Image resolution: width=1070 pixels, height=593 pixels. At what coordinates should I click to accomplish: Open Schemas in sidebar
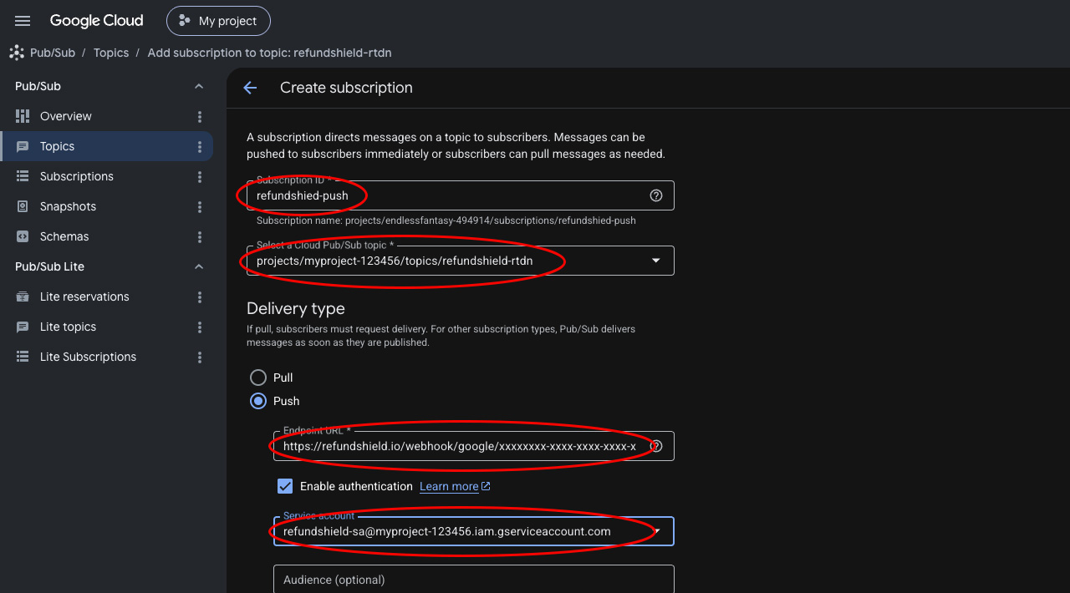coord(64,236)
